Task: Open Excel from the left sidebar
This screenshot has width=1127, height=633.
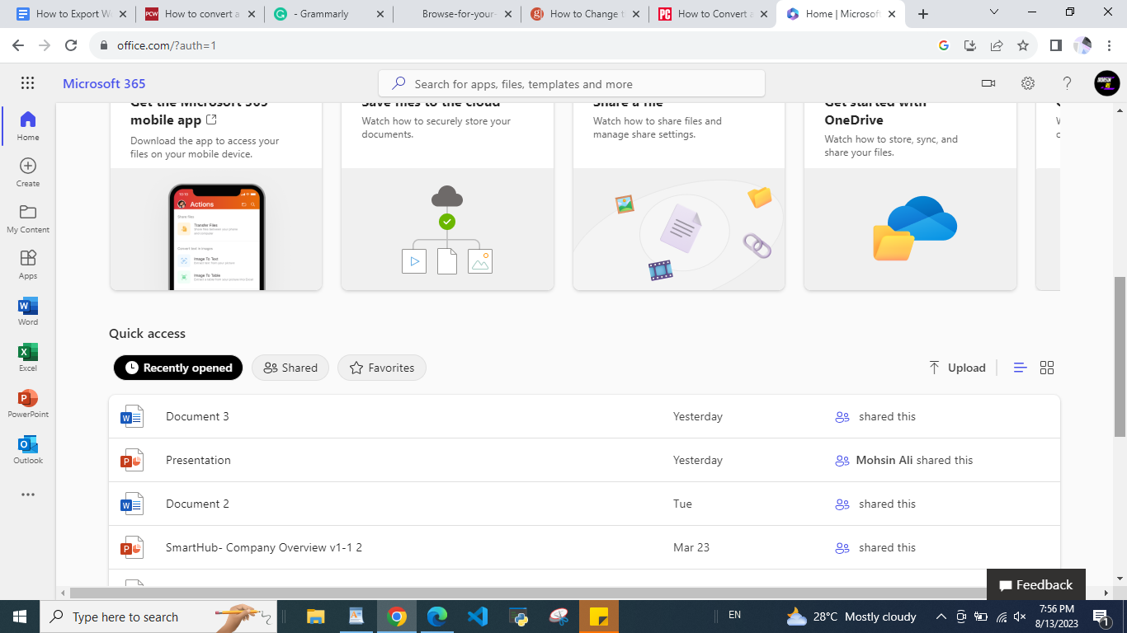Action: [x=27, y=357]
